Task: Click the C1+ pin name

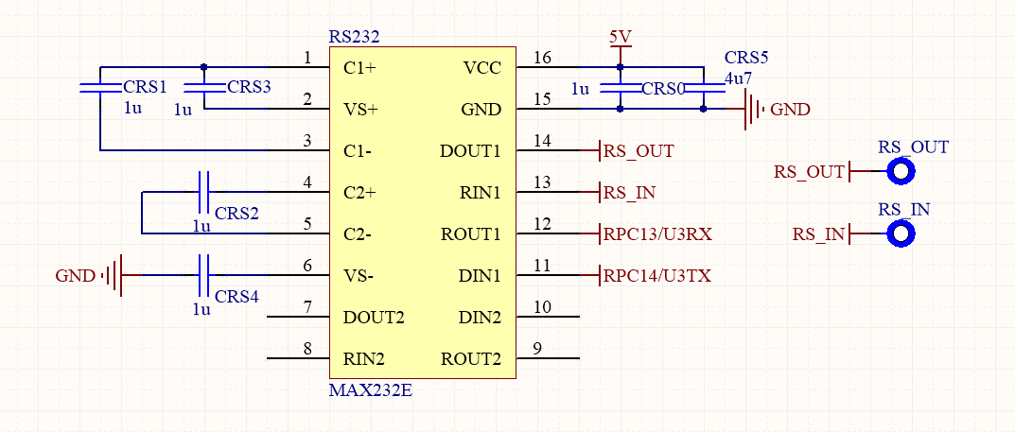Action: click(359, 68)
